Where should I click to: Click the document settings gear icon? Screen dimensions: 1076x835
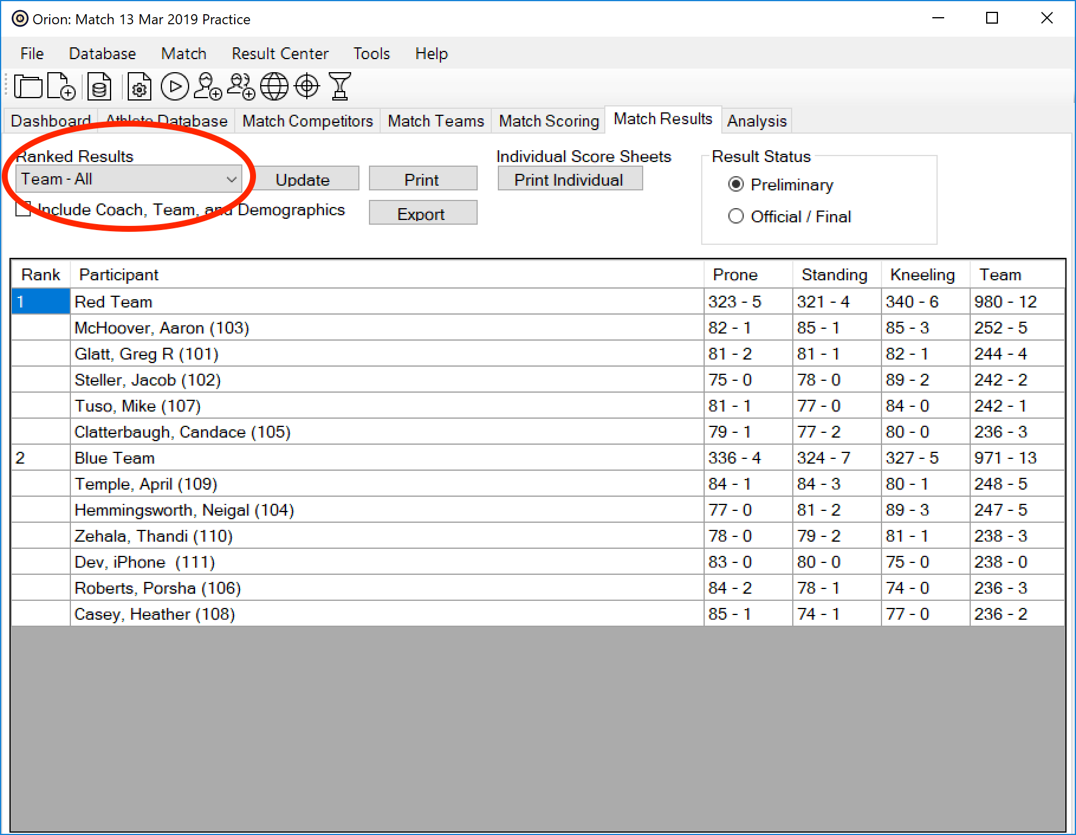139,87
